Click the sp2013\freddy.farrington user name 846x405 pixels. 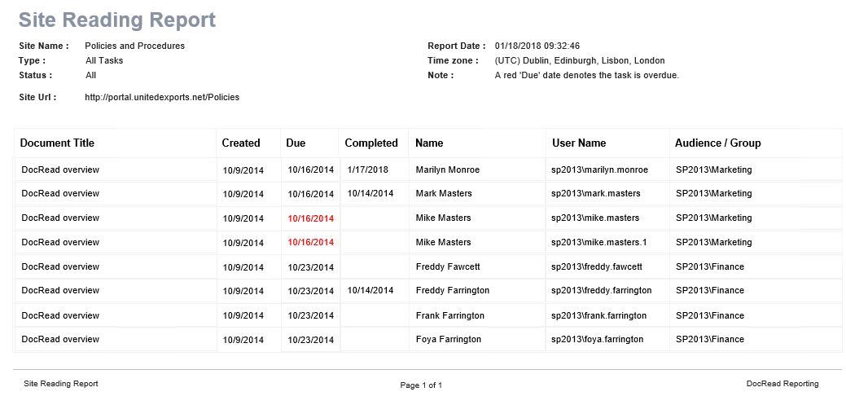(601, 290)
